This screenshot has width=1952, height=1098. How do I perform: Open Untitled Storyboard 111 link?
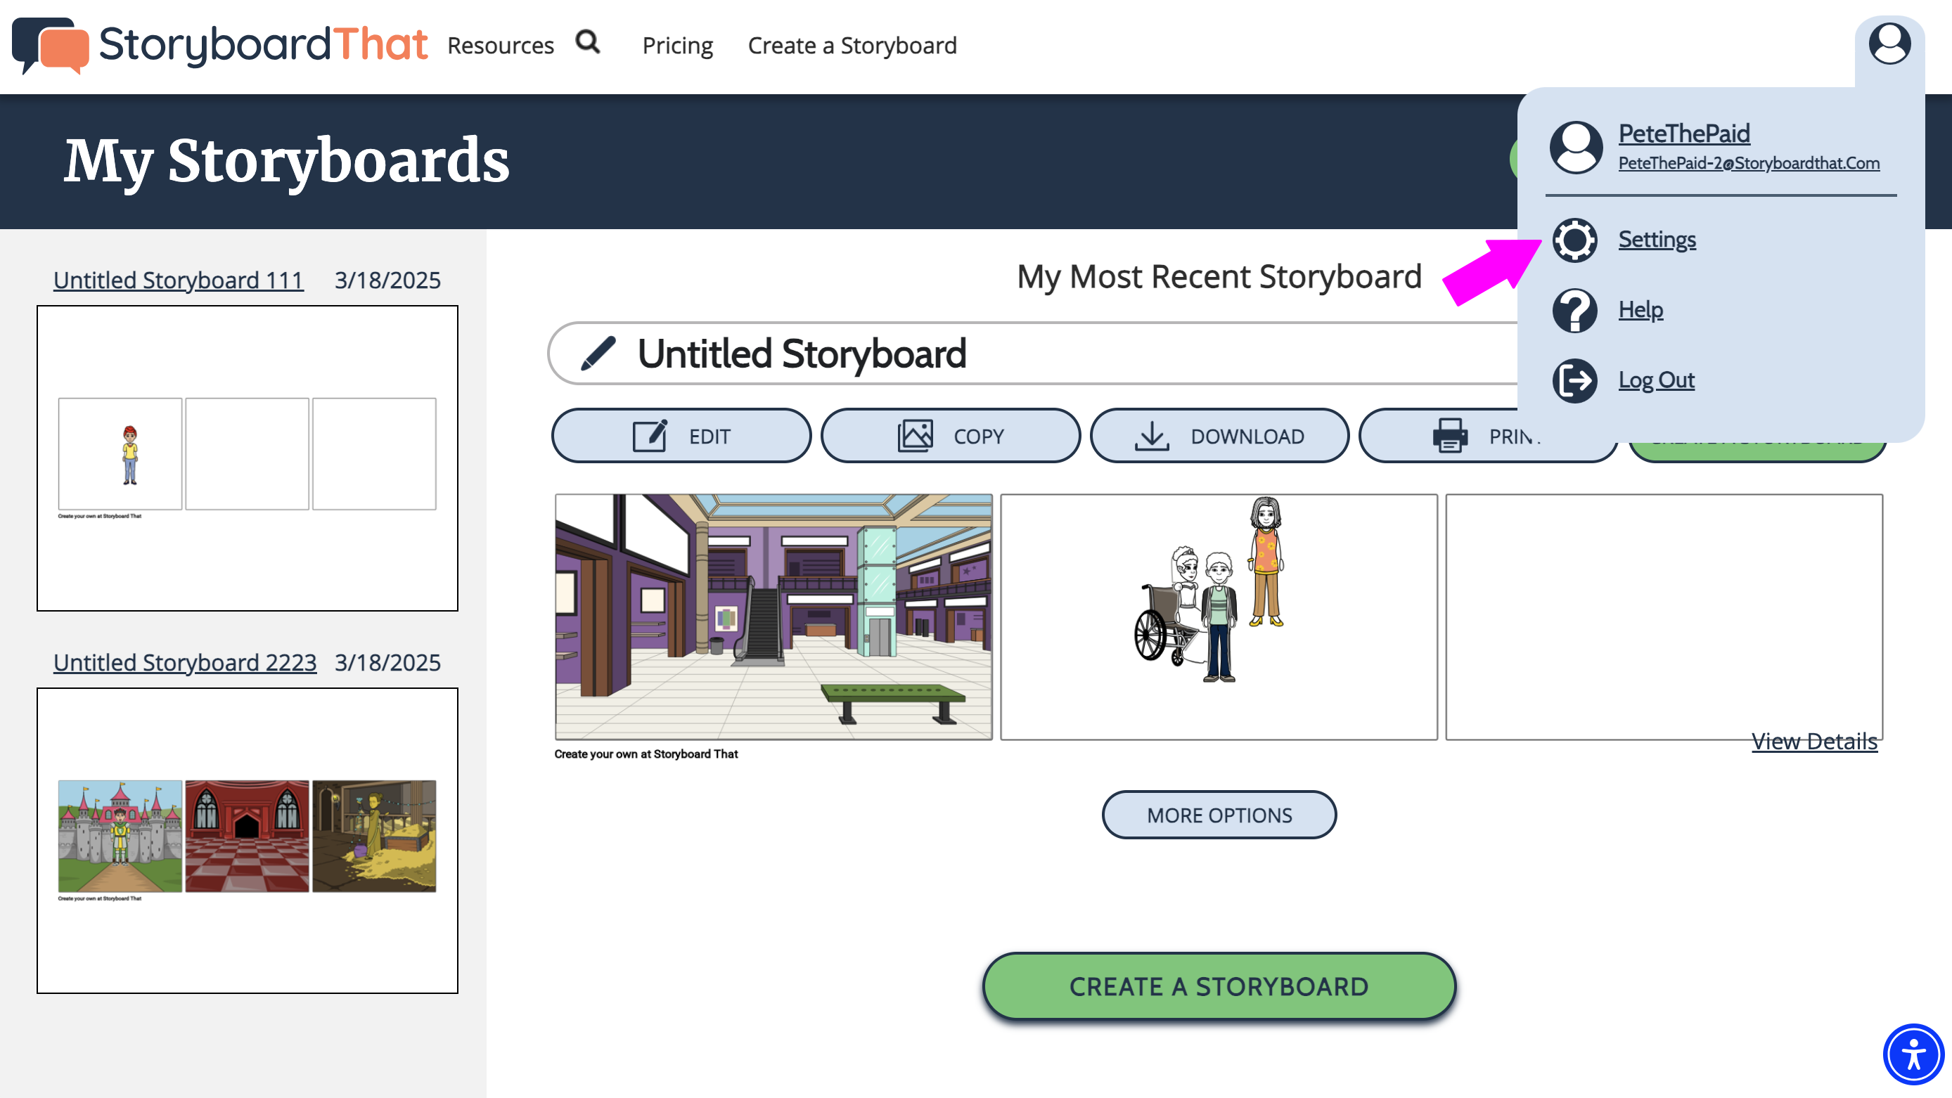coord(178,280)
